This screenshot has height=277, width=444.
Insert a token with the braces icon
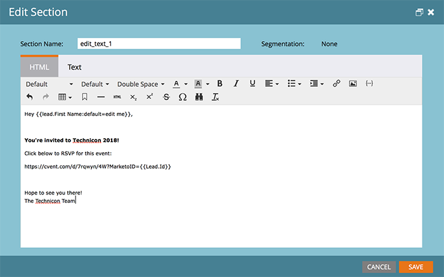369,84
